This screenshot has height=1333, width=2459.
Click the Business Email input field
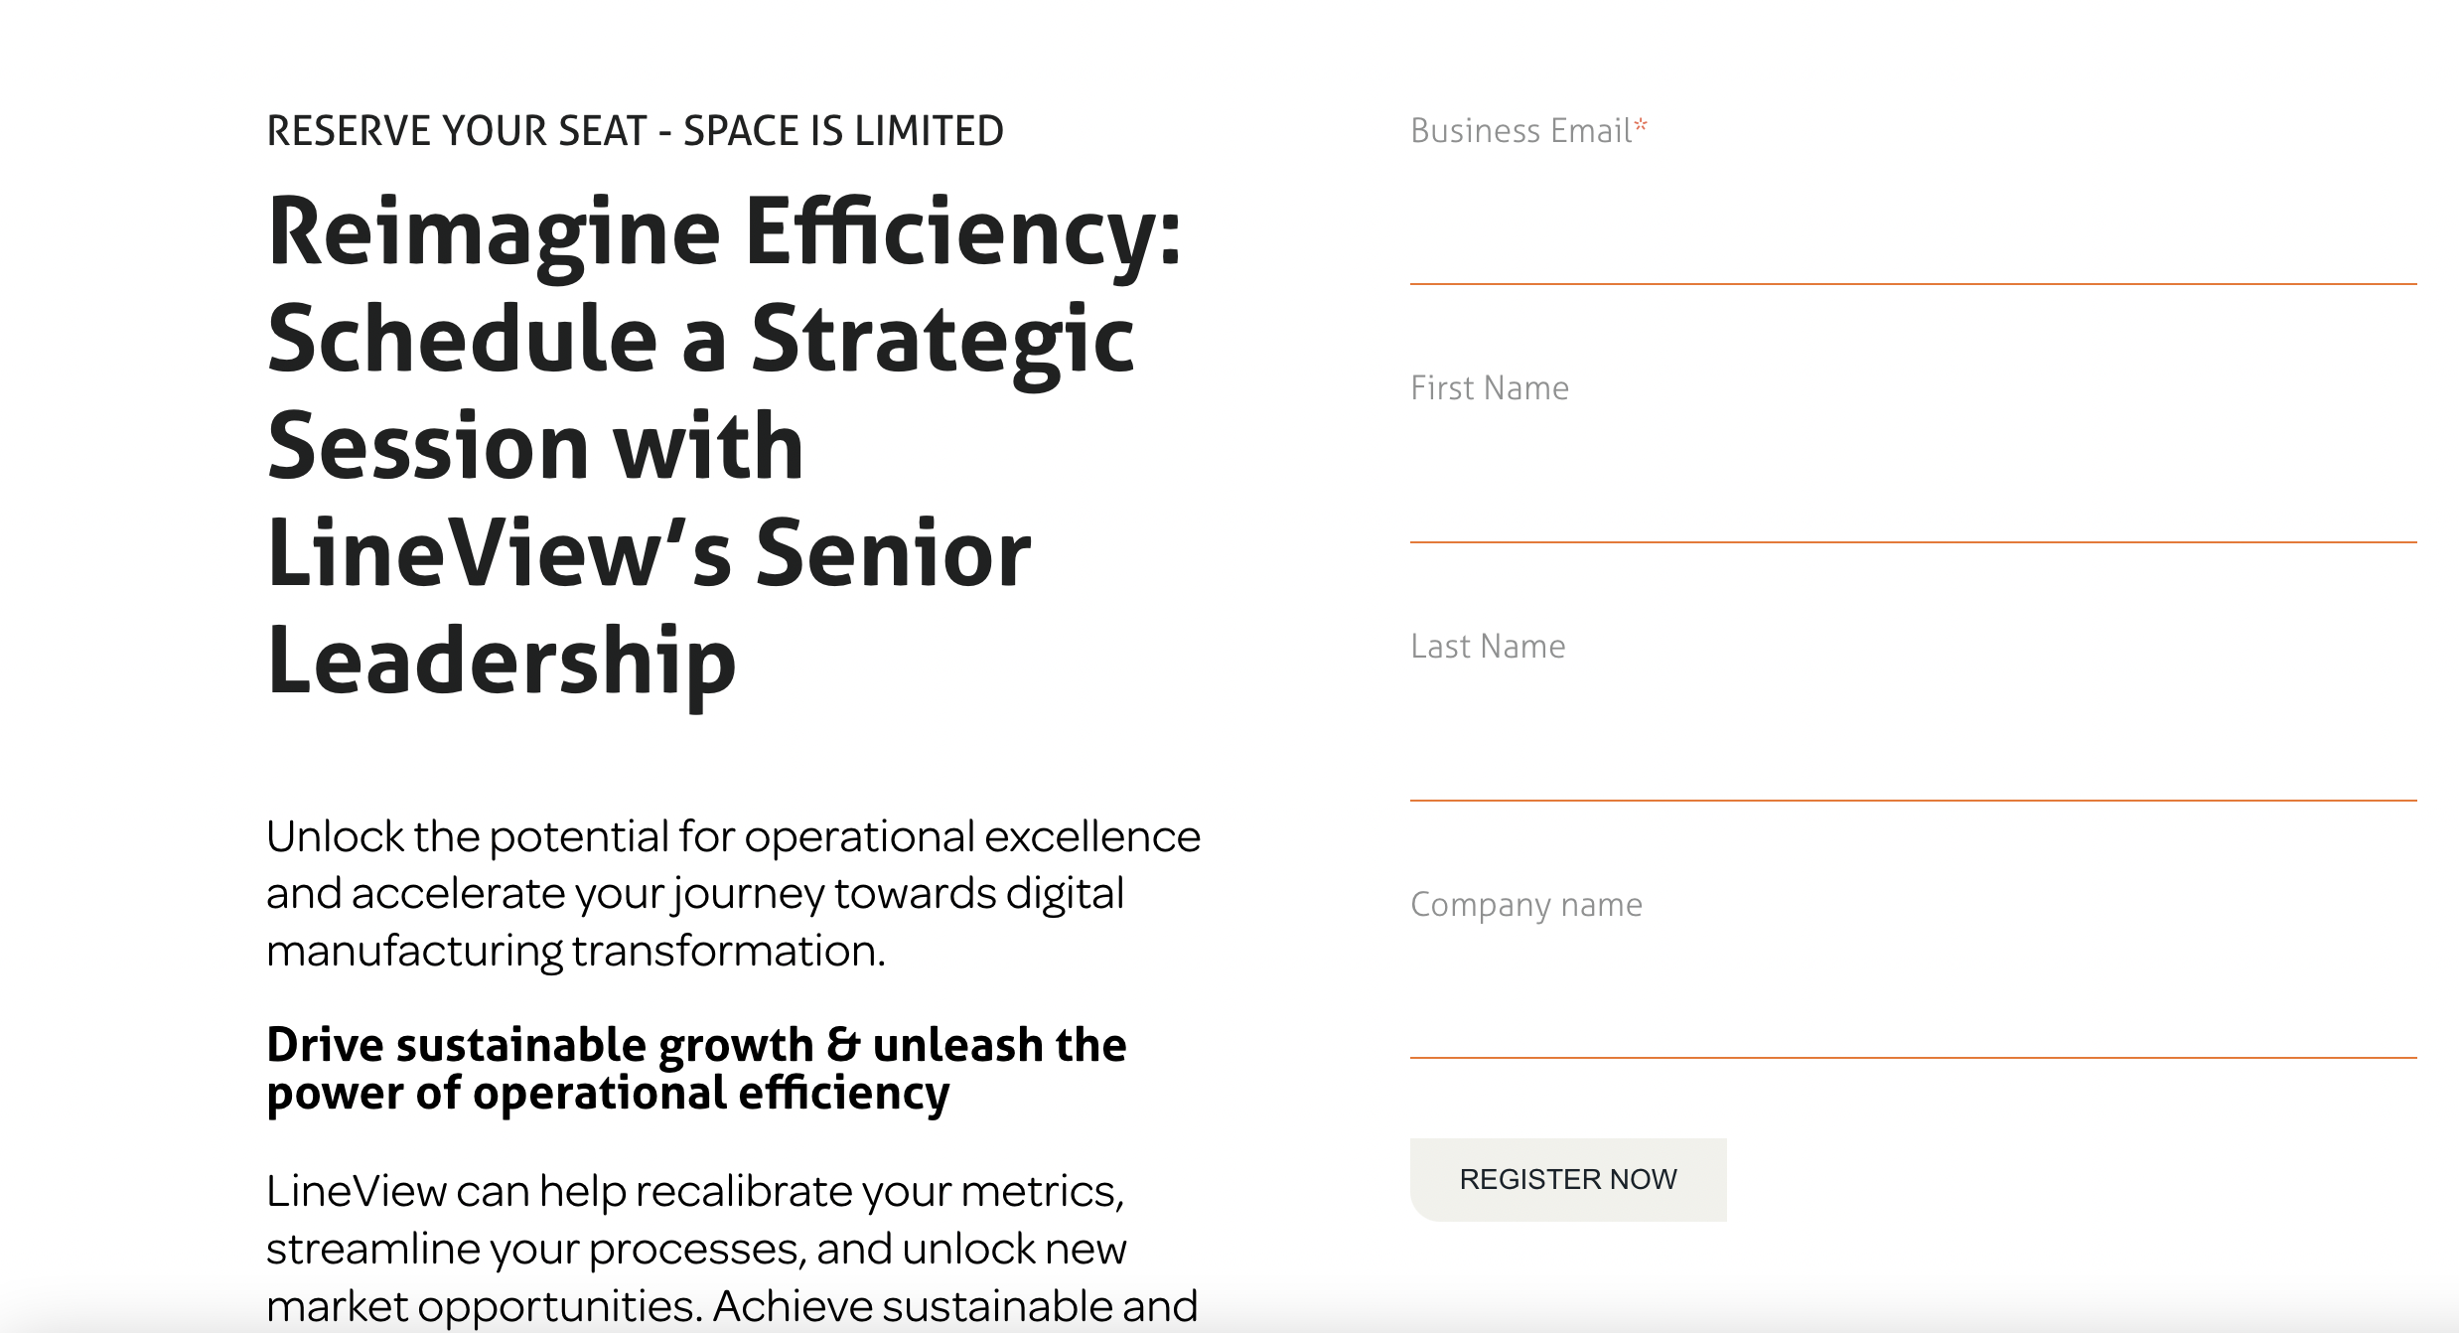[1912, 238]
